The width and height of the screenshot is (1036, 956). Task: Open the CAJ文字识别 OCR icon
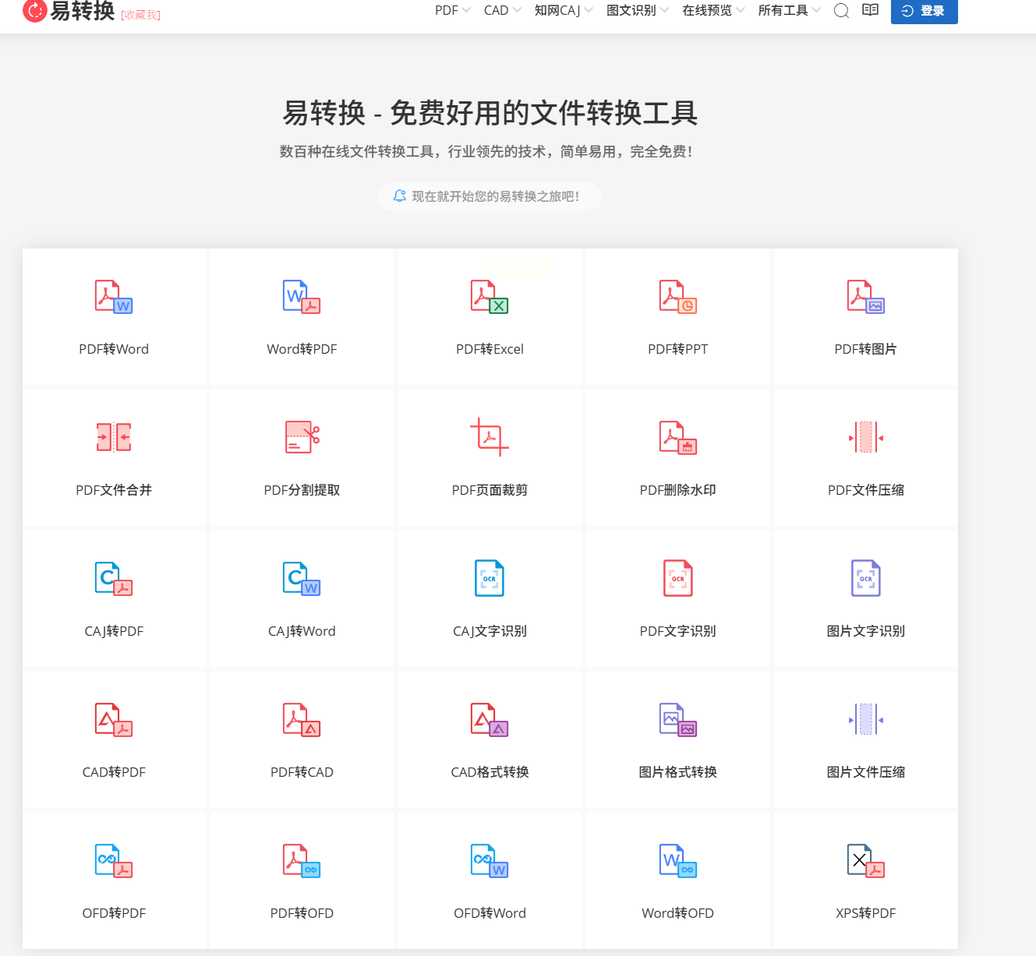coord(490,578)
